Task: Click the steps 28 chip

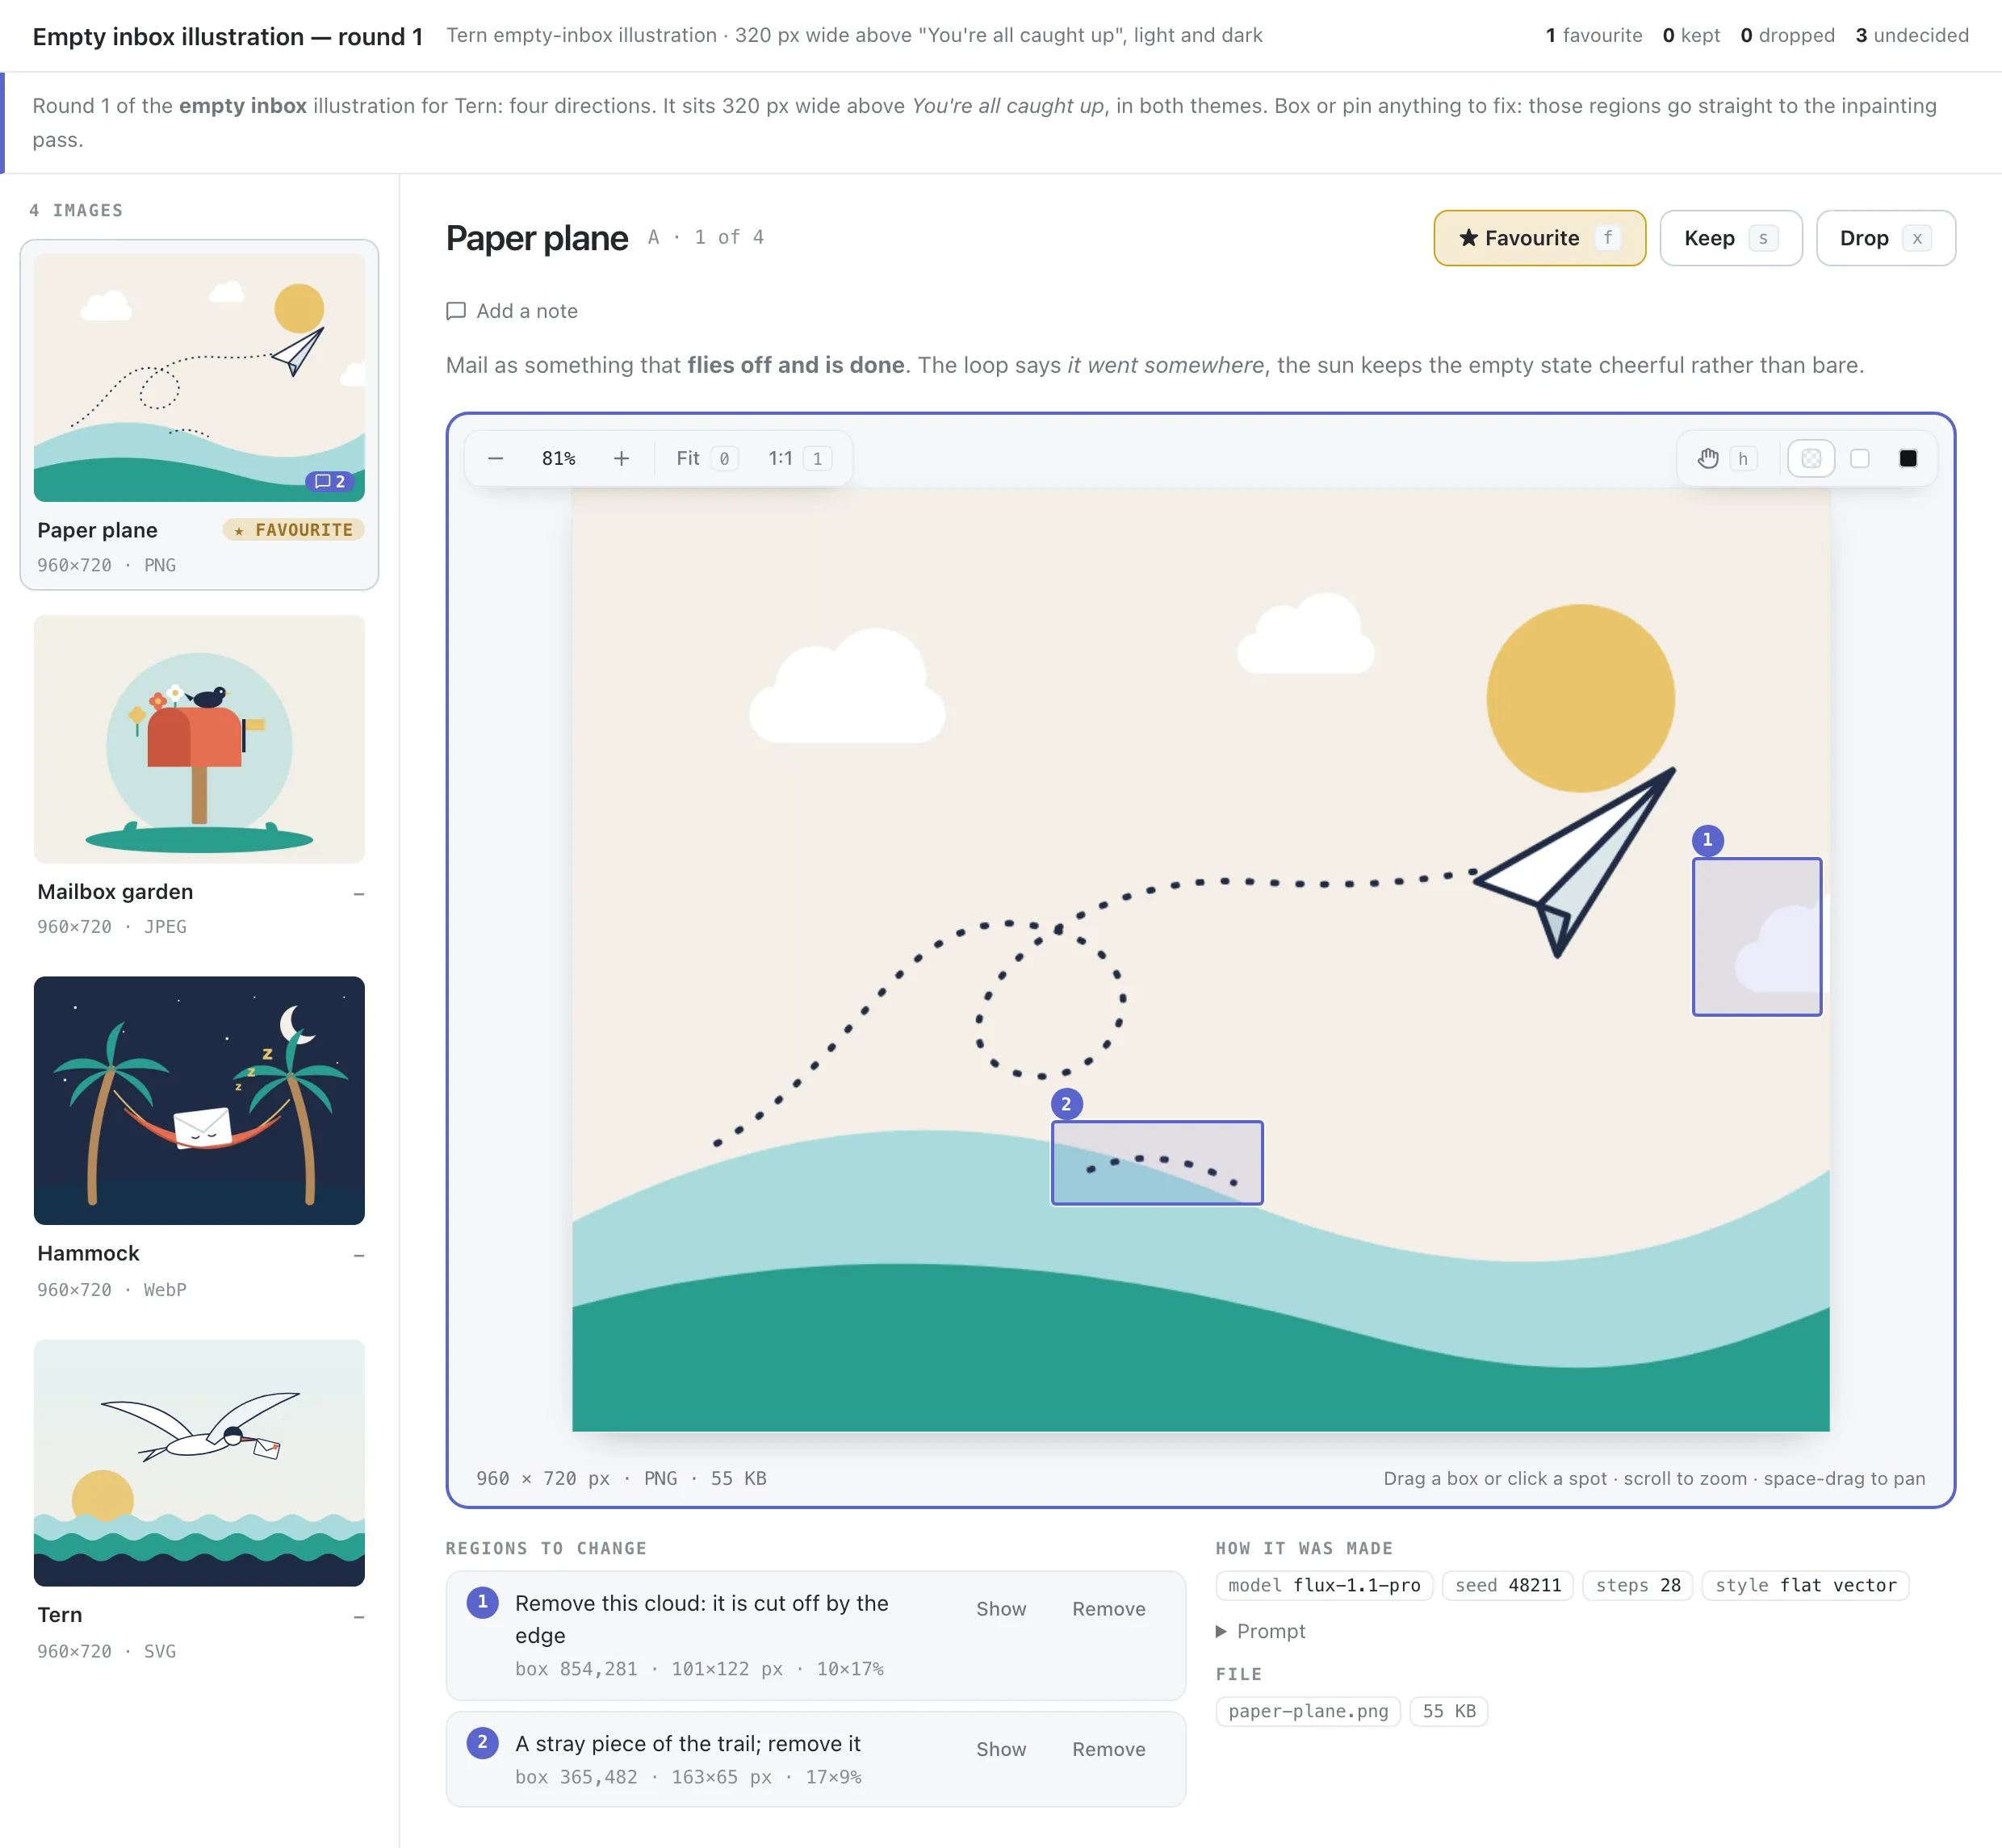Action: point(1638,1585)
